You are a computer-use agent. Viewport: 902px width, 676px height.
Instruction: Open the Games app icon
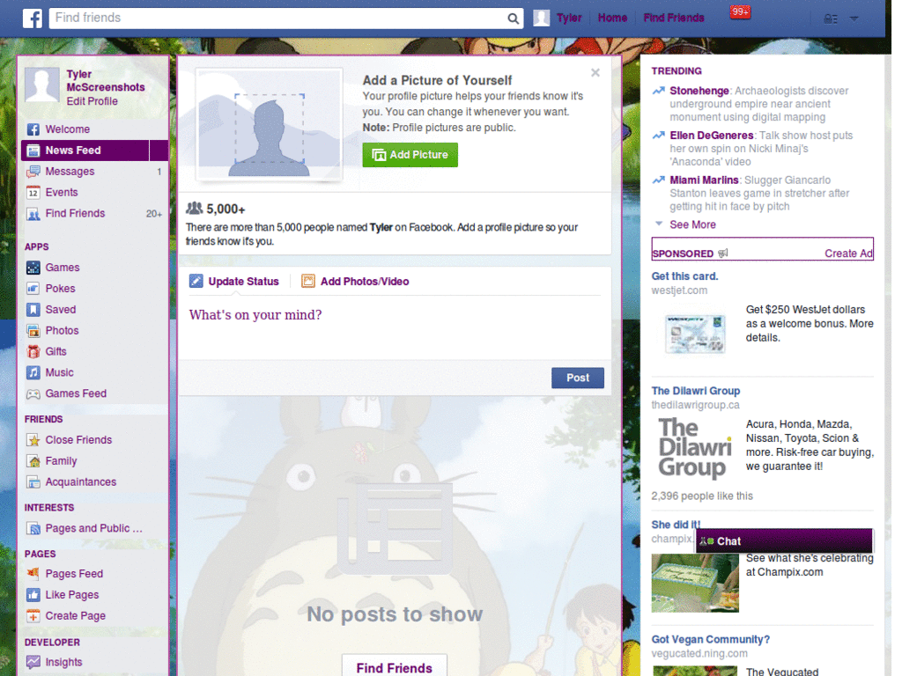point(33,268)
